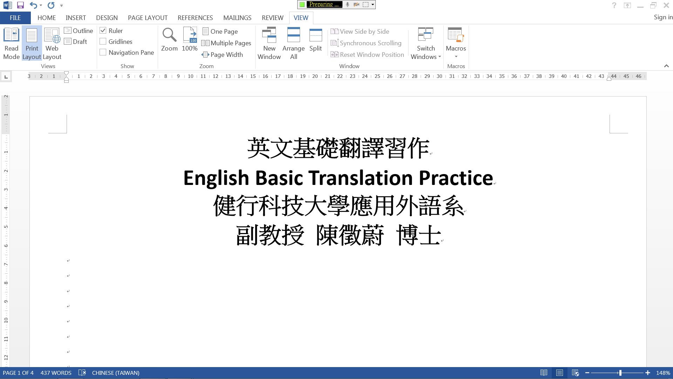Click Arrange All windows
673x379 pixels.
[293, 43]
